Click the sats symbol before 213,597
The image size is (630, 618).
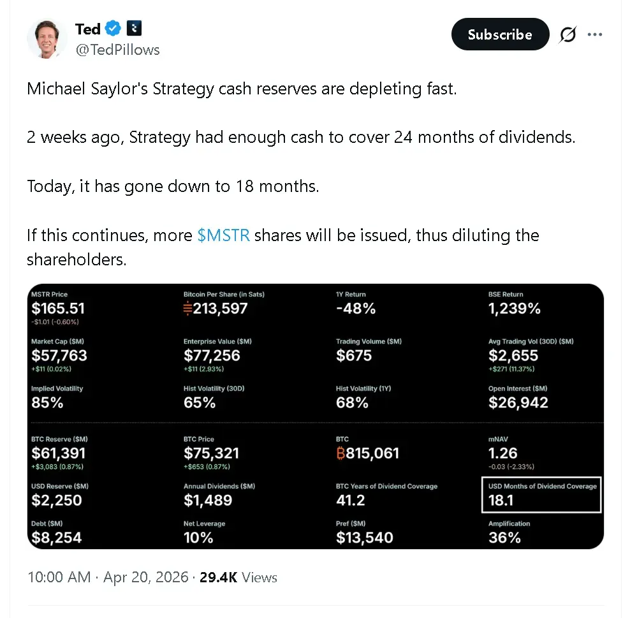coord(188,309)
